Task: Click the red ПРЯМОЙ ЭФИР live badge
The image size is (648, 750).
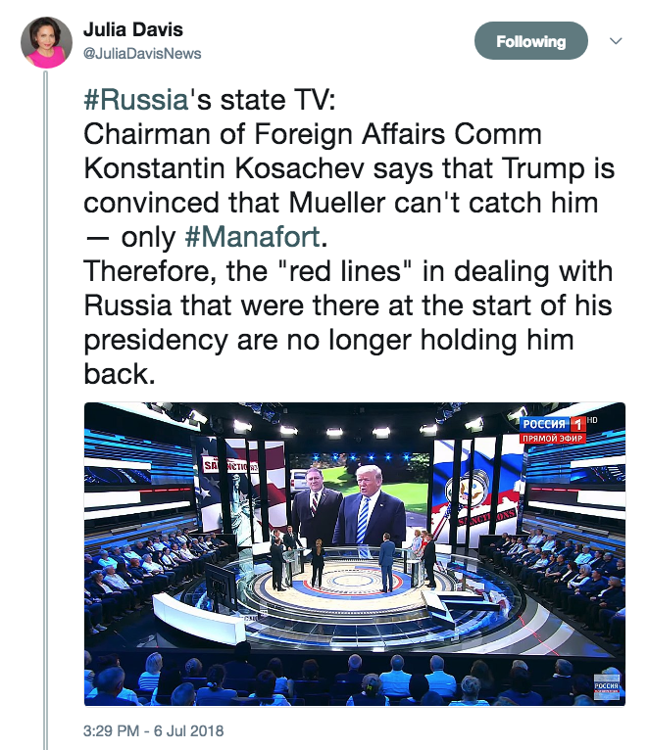Action: coord(552,438)
